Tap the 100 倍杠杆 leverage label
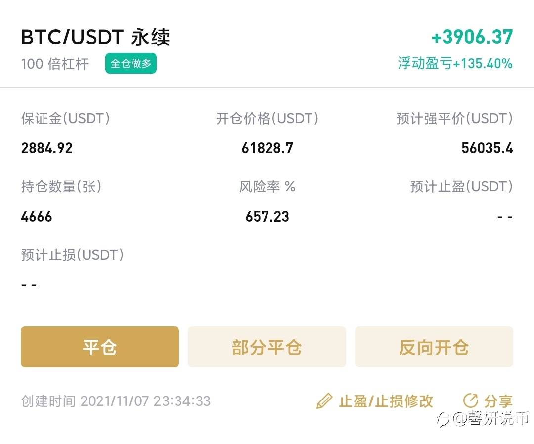 (55, 64)
